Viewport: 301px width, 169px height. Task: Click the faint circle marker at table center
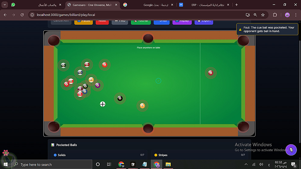click(158, 81)
